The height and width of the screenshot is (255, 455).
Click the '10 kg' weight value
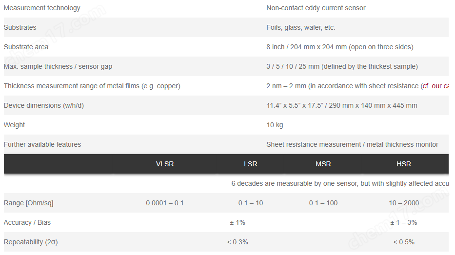(x=275, y=125)
